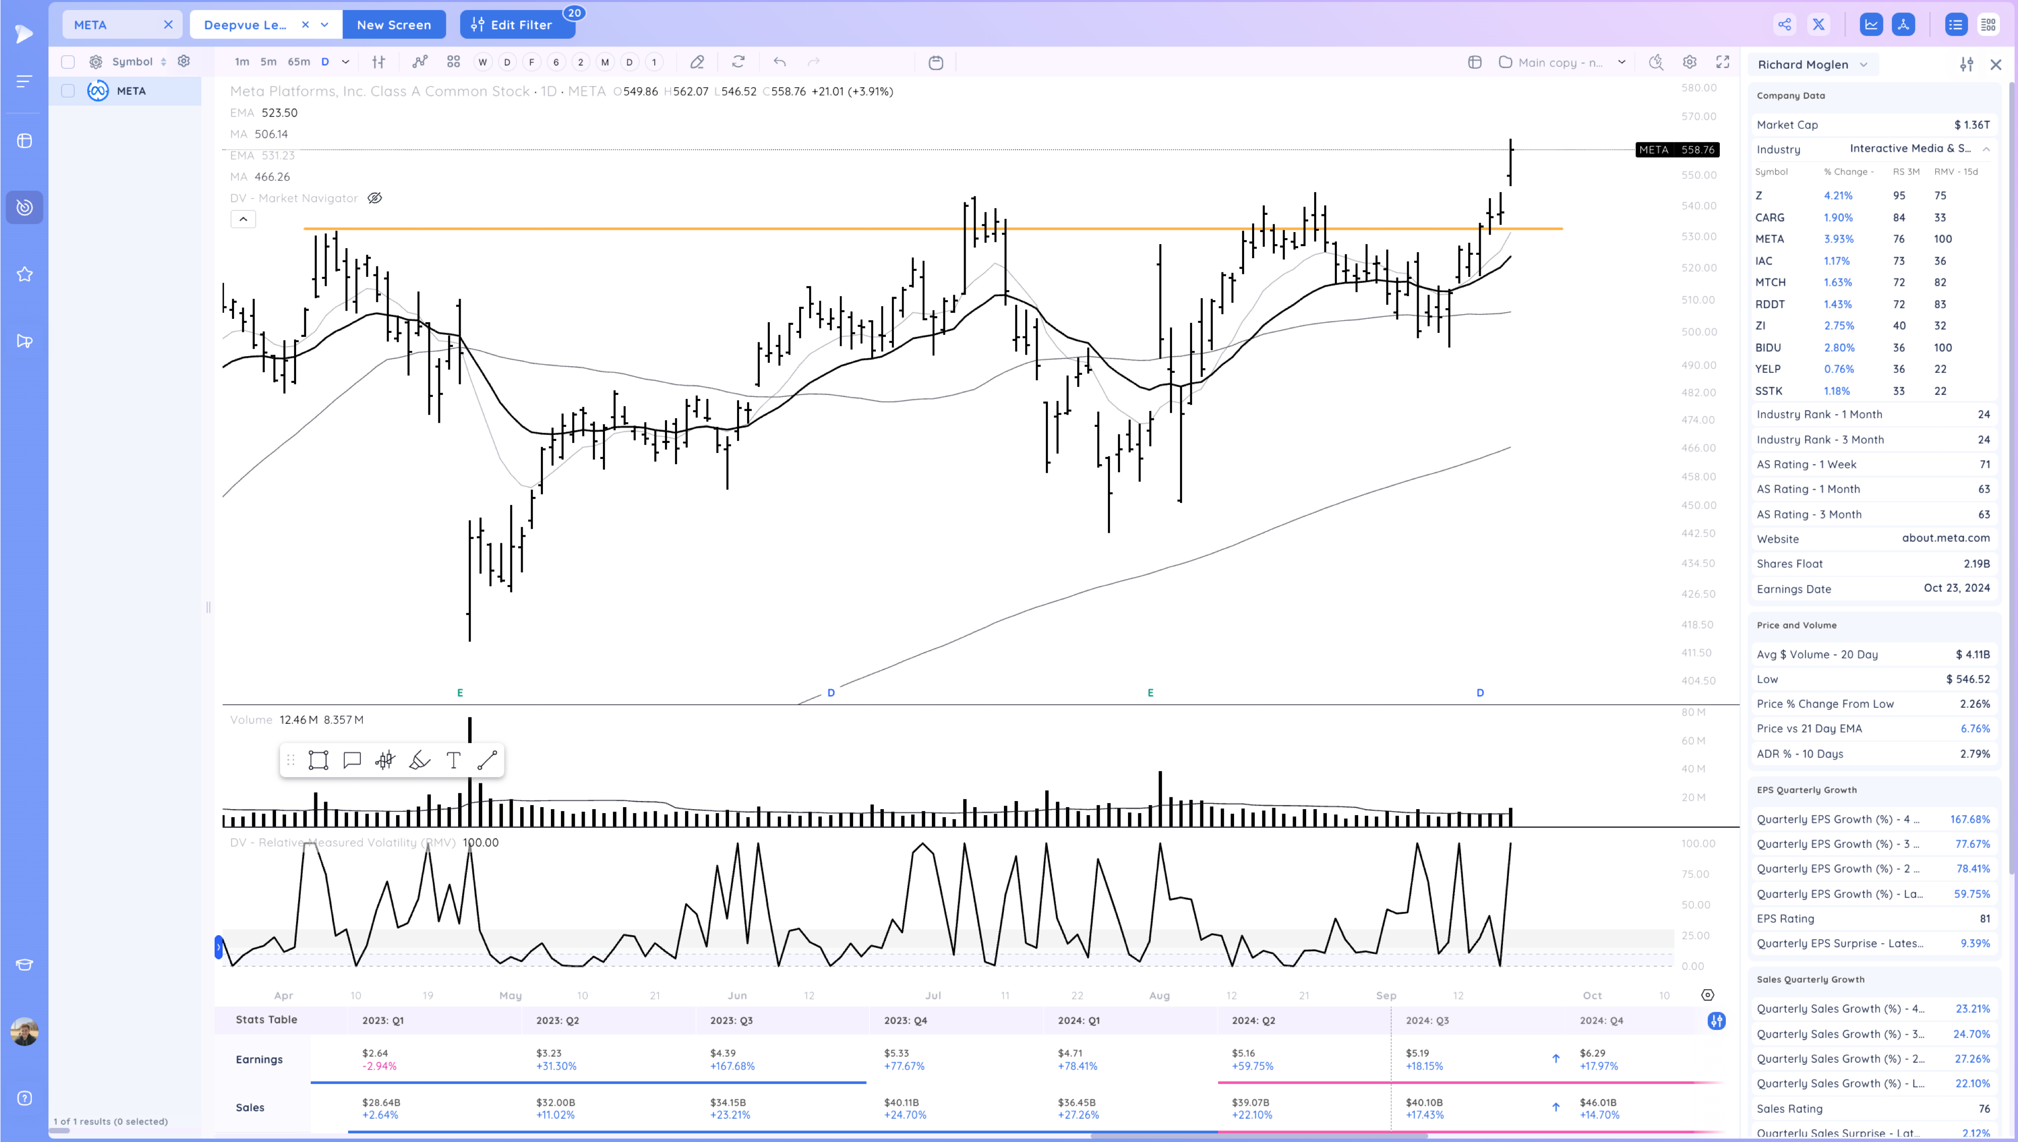Click the eraser icon in chart toolbar
The width and height of the screenshot is (2018, 1142).
pos(696,62)
